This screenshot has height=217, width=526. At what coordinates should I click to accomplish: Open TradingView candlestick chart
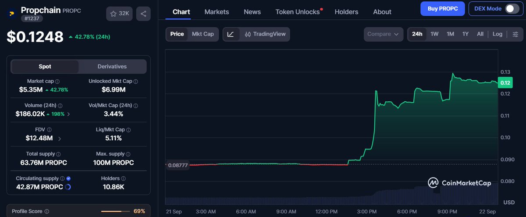click(x=265, y=34)
